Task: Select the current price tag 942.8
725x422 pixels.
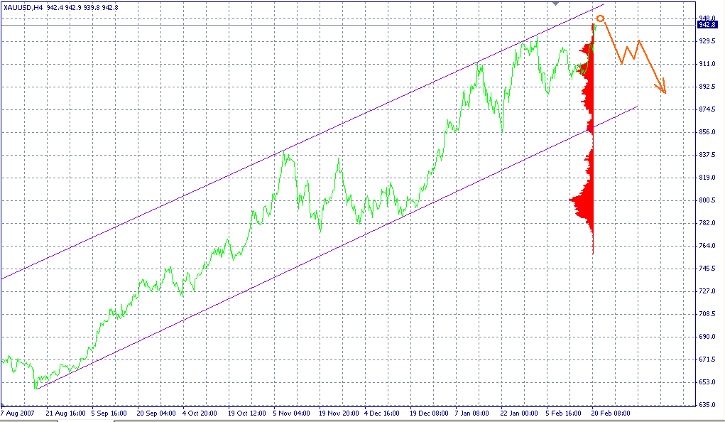Action: pyautogui.click(x=708, y=23)
